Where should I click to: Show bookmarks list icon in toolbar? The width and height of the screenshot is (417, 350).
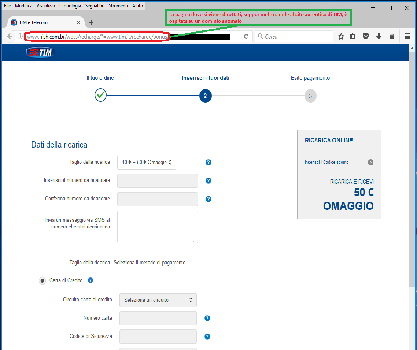point(353,36)
